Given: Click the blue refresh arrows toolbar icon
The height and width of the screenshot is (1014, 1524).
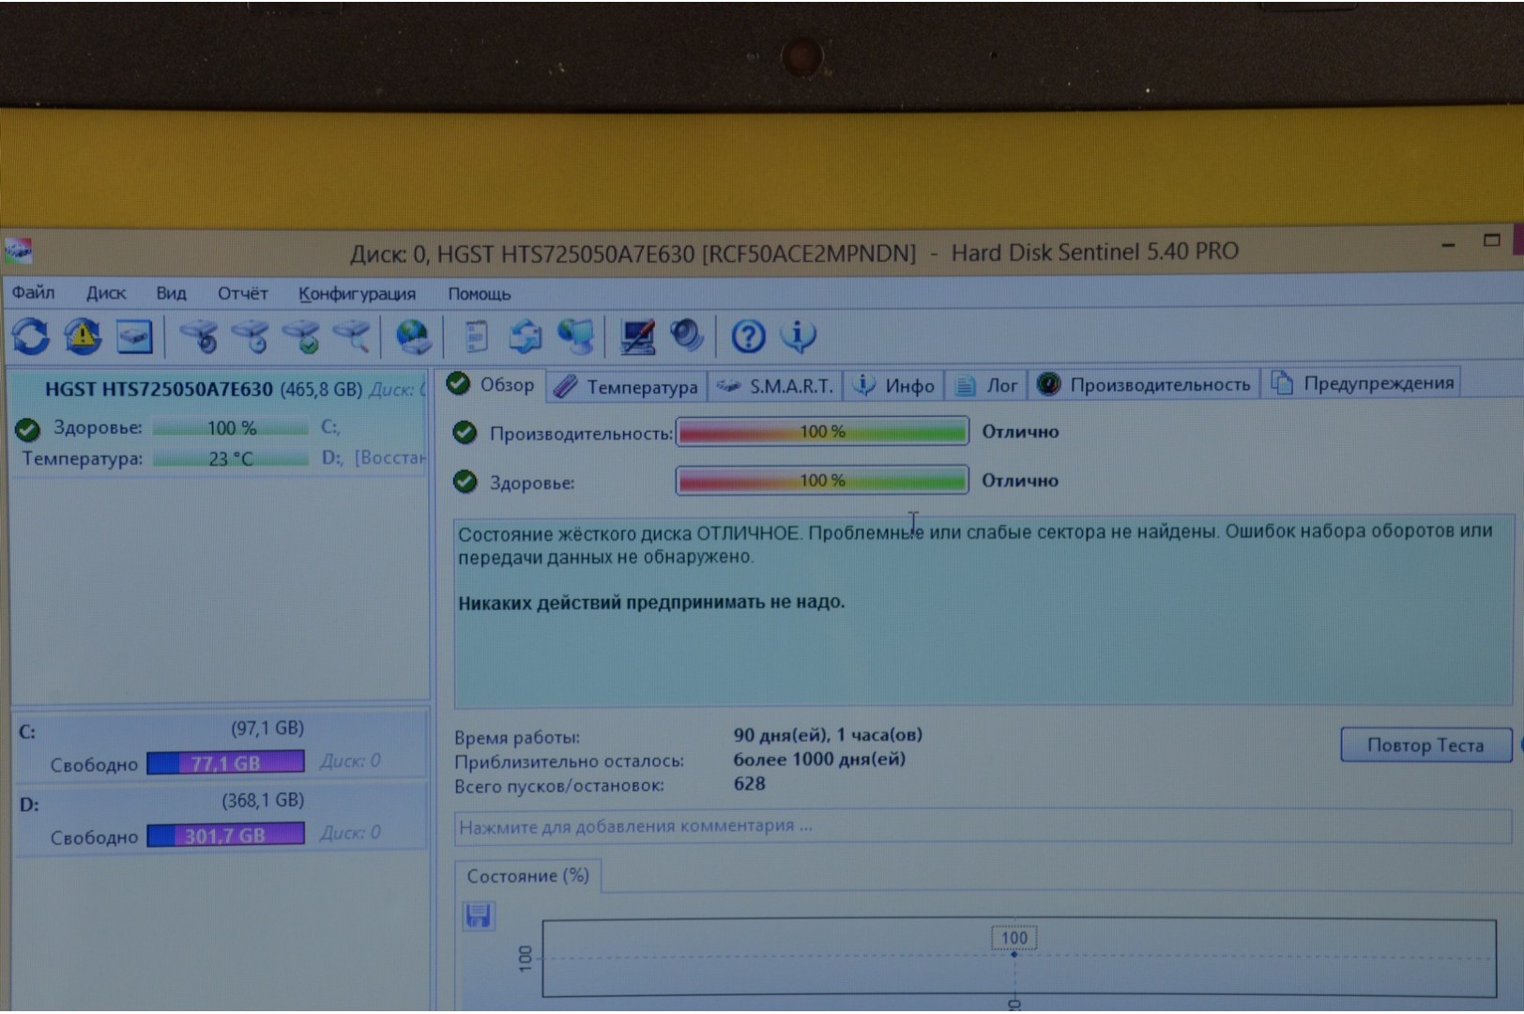Looking at the screenshot, I should pyautogui.click(x=31, y=336).
